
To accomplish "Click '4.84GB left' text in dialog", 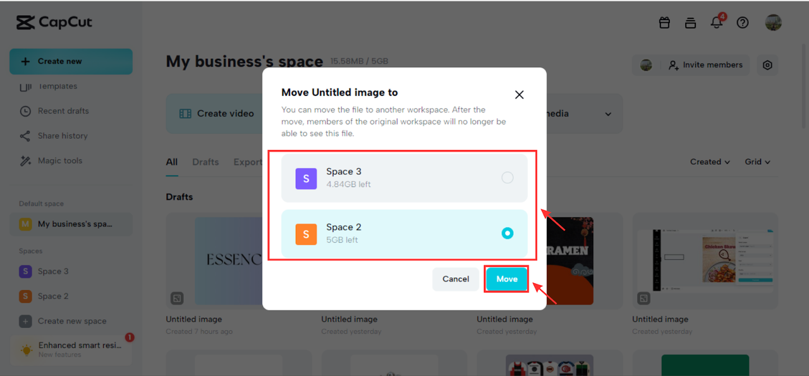I will [x=348, y=185].
